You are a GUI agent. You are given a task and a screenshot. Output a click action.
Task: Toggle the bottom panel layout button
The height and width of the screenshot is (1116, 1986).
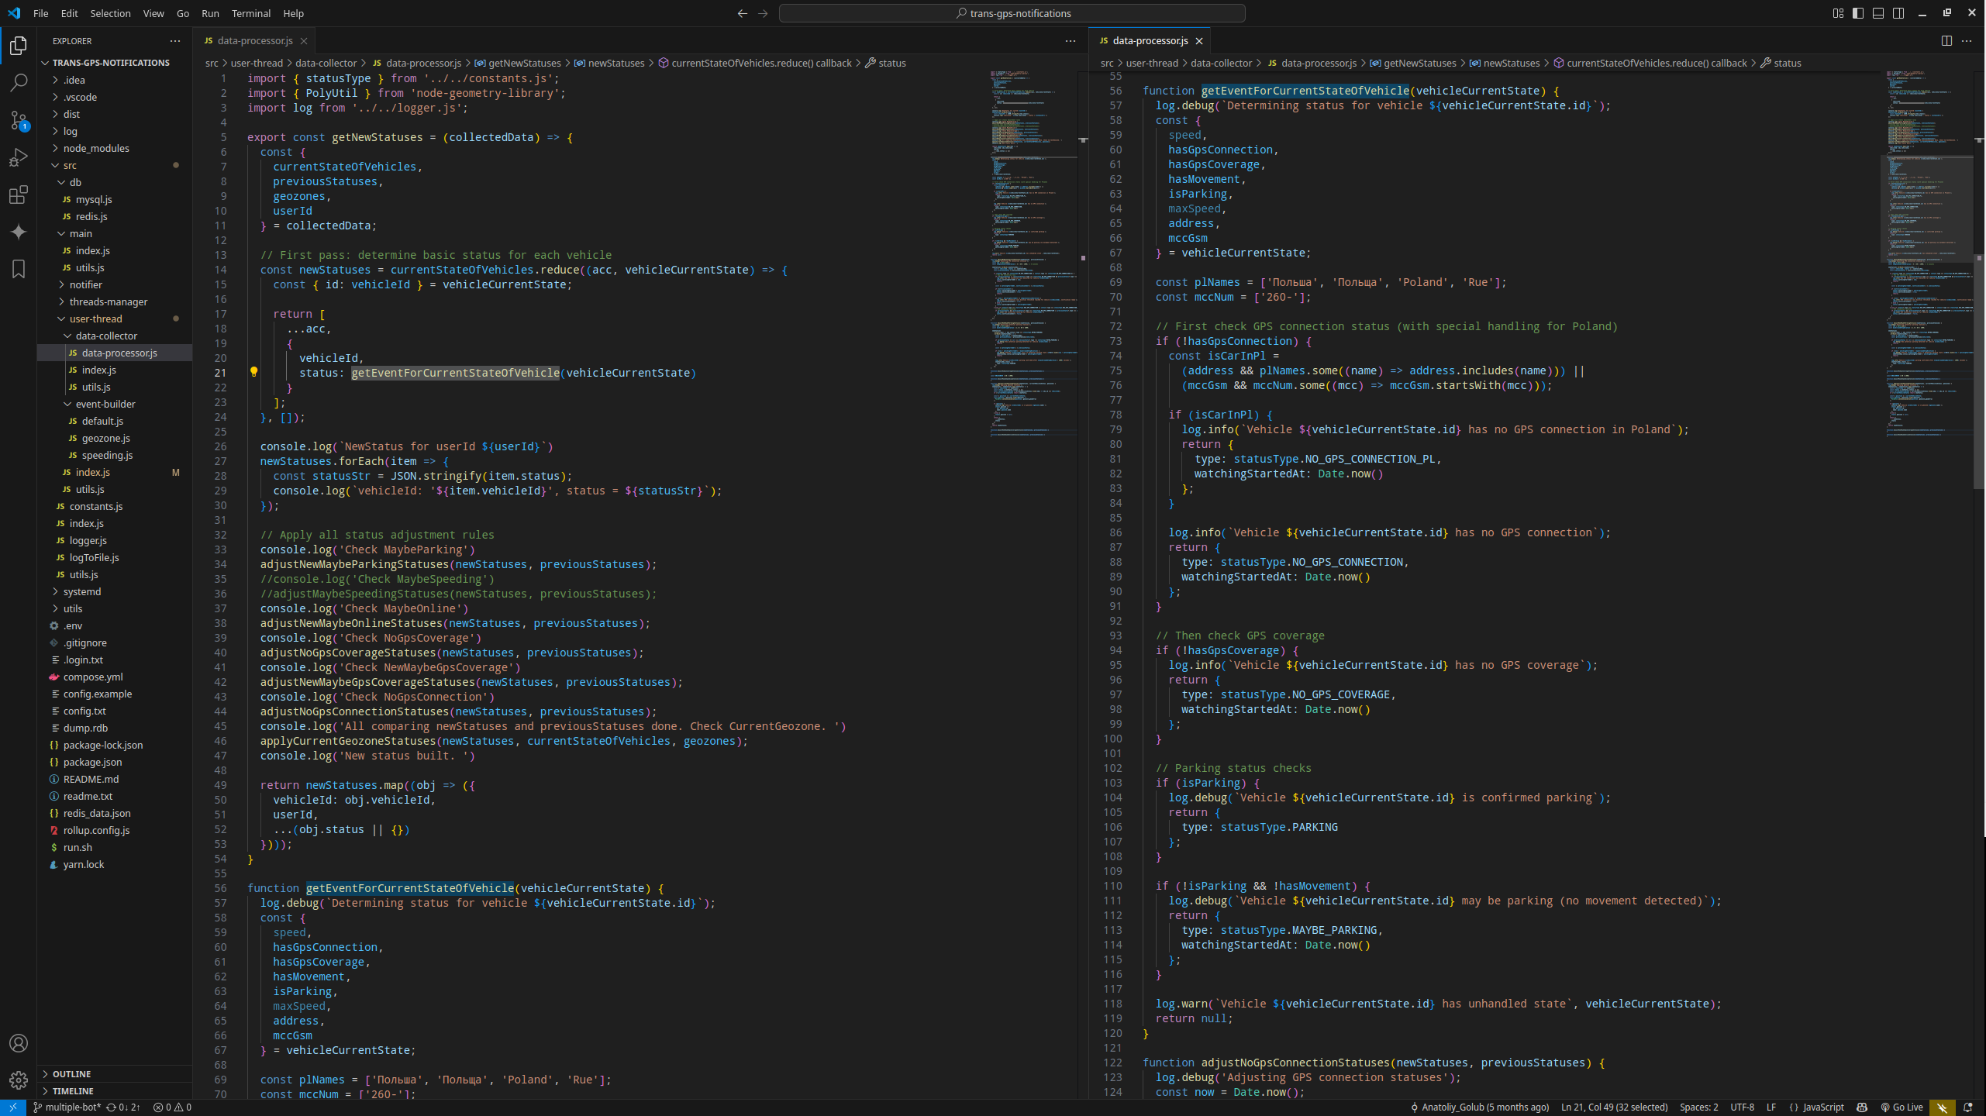point(1878,13)
